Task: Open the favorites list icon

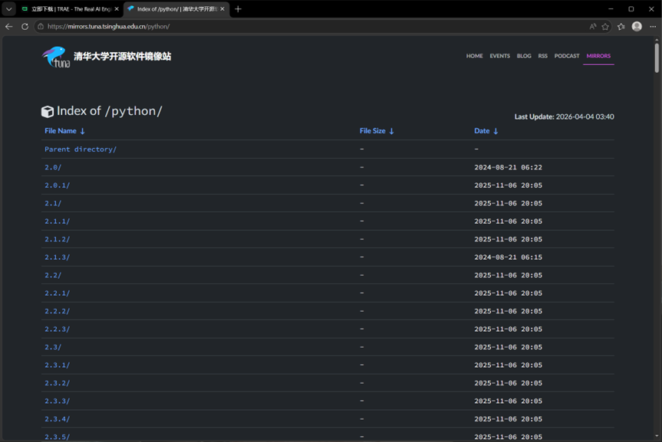Action: [621, 27]
